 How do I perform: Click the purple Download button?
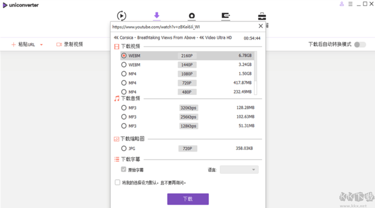click(188, 199)
